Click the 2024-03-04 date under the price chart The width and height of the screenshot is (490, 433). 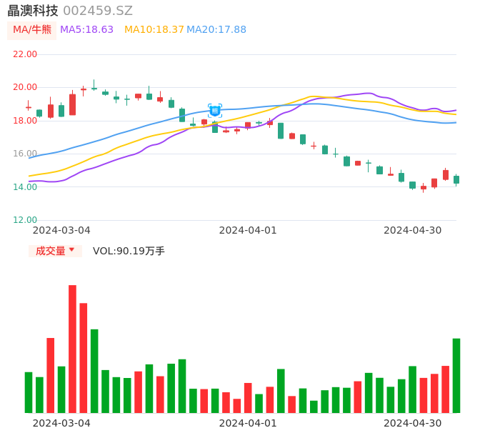[61, 231]
